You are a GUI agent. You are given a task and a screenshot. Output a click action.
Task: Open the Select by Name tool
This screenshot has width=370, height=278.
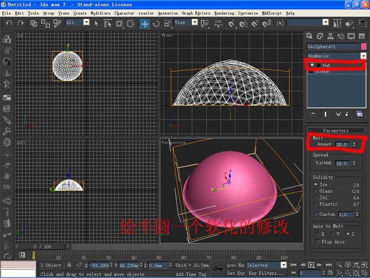[x=107, y=23]
